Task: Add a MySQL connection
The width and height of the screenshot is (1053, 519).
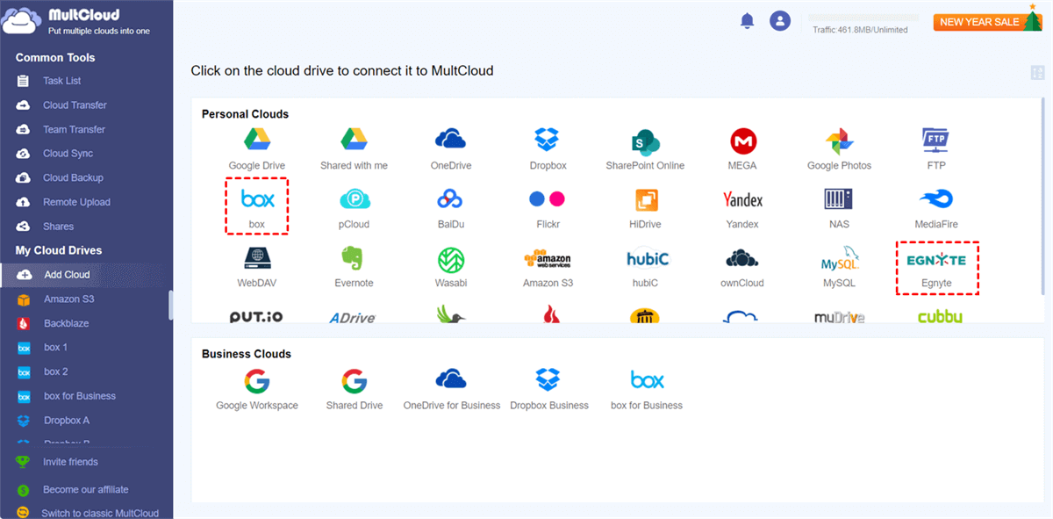Action: (839, 261)
